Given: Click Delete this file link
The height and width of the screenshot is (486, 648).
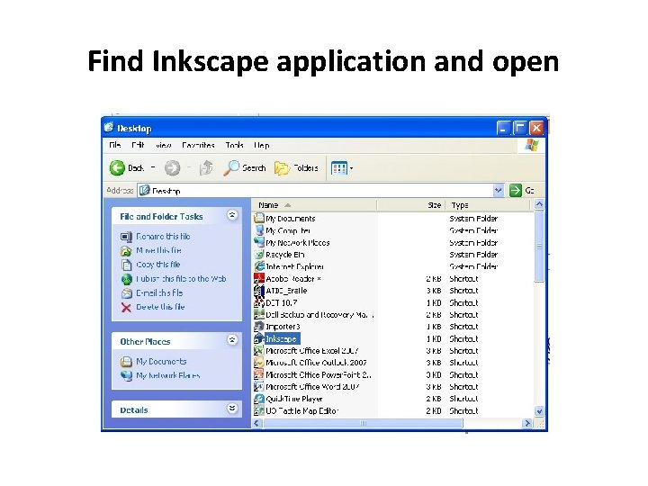Looking at the screenshot, I should (160, 307).
